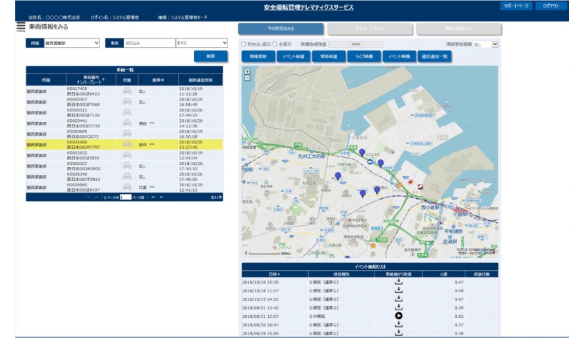Screen dimensions: 585x338
Task: Download video for 2018/10/18 11:27 event
Action: pyautogui.click(x=399, y=290)
